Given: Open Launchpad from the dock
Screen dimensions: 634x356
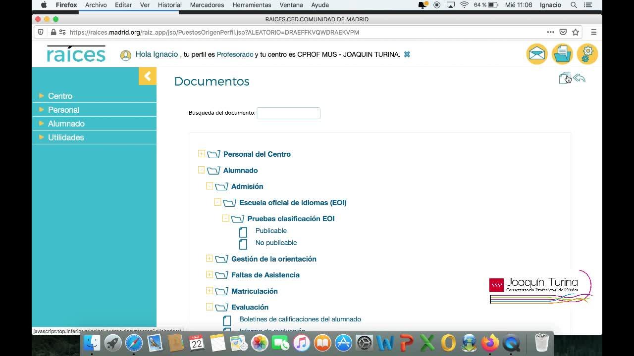Looking at the screenshot, I should pos(113,343).
